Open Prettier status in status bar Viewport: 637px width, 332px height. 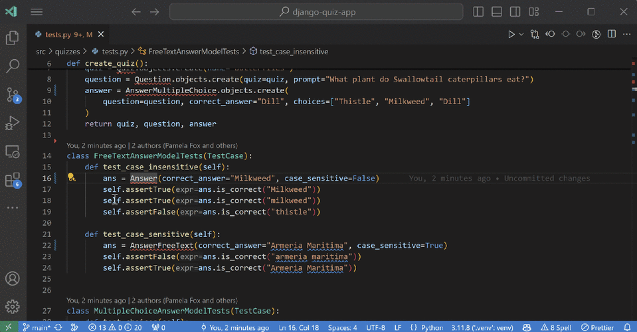pyautogui.click(x=597, y=327)
